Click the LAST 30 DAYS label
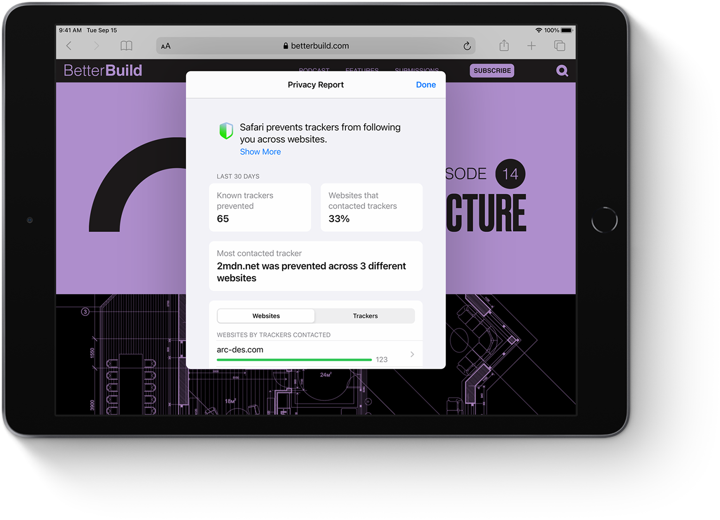Screen dimensions: 720x520 coord(238,176)
